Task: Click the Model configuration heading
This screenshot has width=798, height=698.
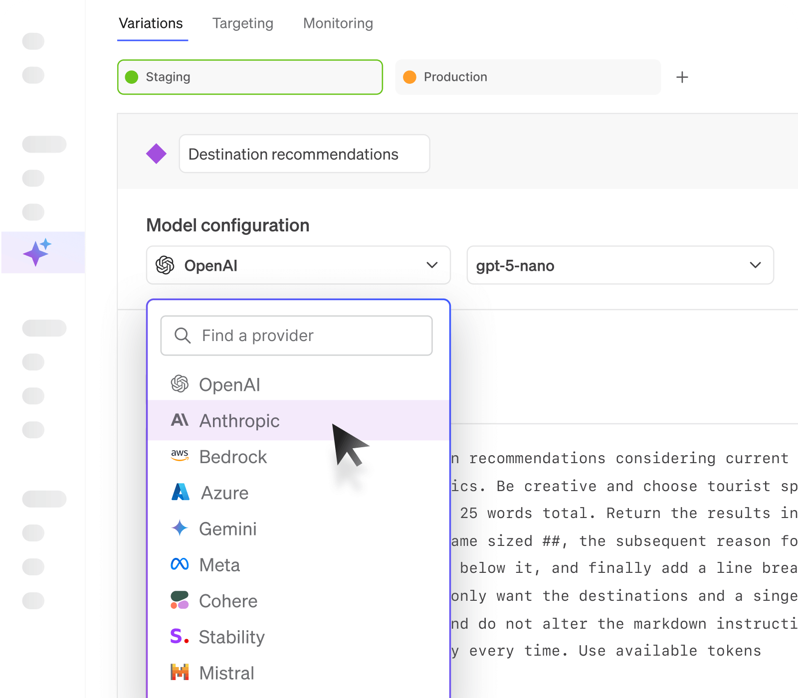Action: [228, 225]
